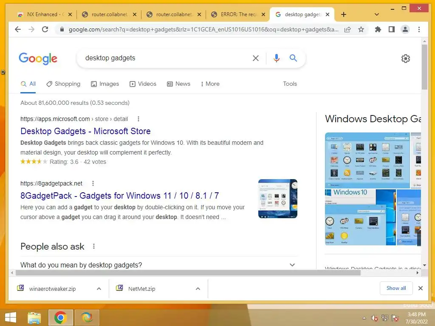Dismiss the downloads bar
The width and height of the screenshot is (435, 326).
pyautogui.click(x=420, y=288)
